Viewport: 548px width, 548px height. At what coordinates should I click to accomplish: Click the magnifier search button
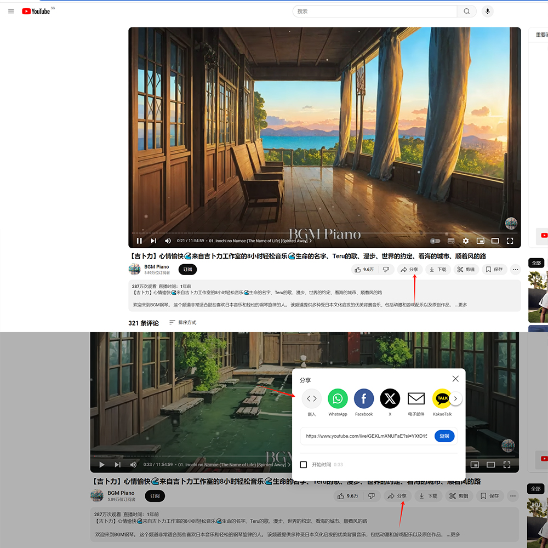[x=466, y=11]
